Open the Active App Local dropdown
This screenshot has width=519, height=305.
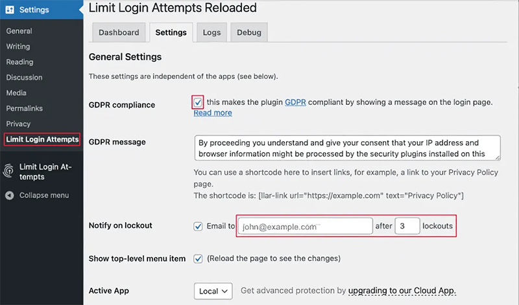[213, 291]
